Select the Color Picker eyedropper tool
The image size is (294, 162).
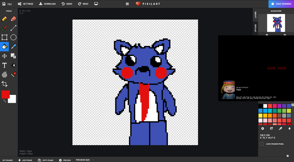(x=13, y=47)
